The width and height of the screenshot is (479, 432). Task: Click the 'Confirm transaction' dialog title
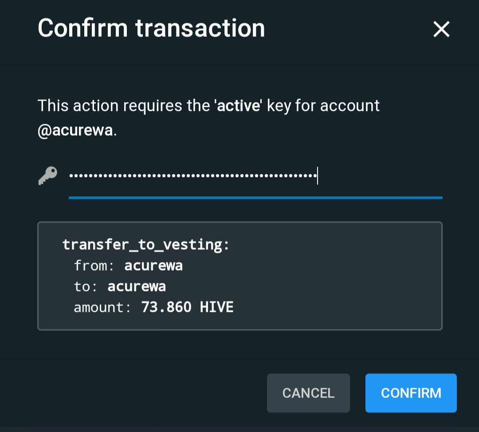[x=151, y=28]
